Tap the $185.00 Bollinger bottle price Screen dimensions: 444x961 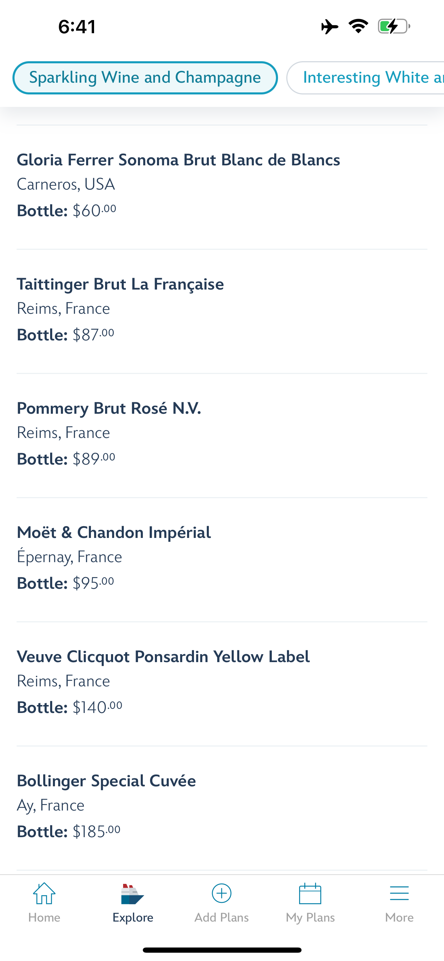[96, 832]
